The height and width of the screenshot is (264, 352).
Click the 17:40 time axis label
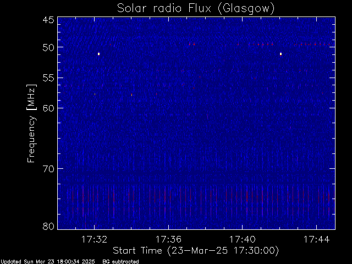(243, 239)
